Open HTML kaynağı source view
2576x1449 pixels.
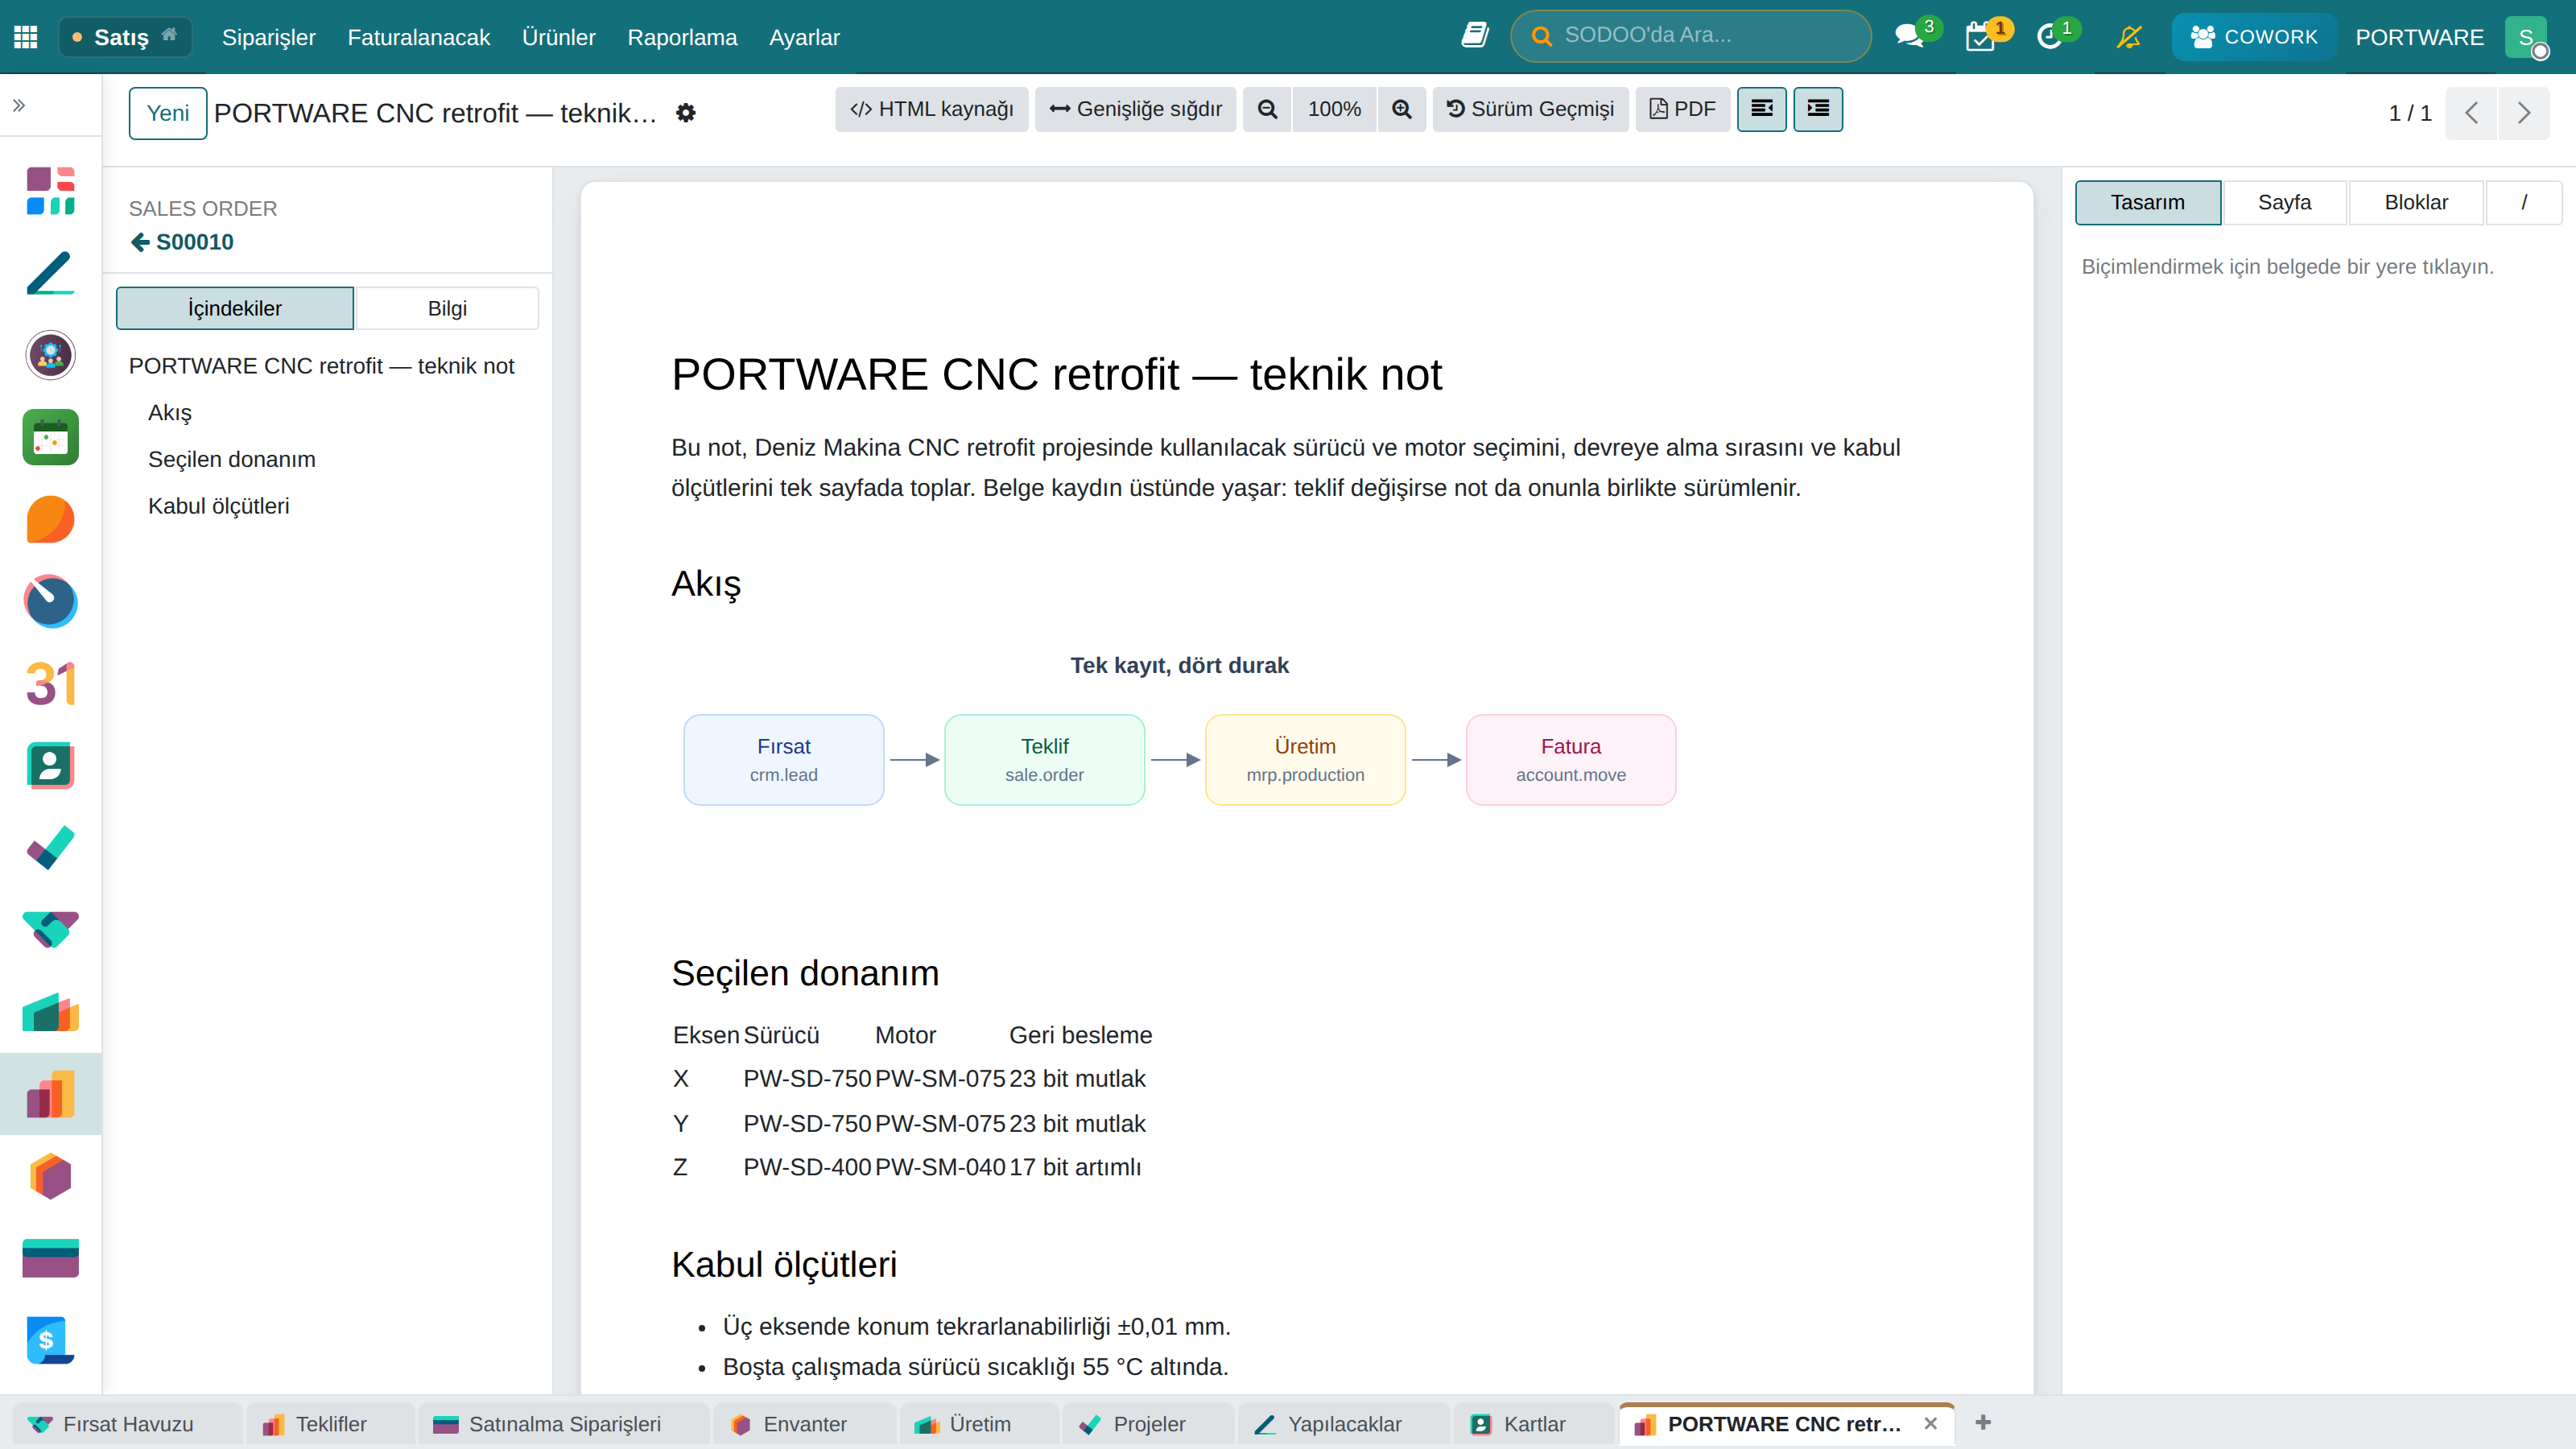click(931, 109)
